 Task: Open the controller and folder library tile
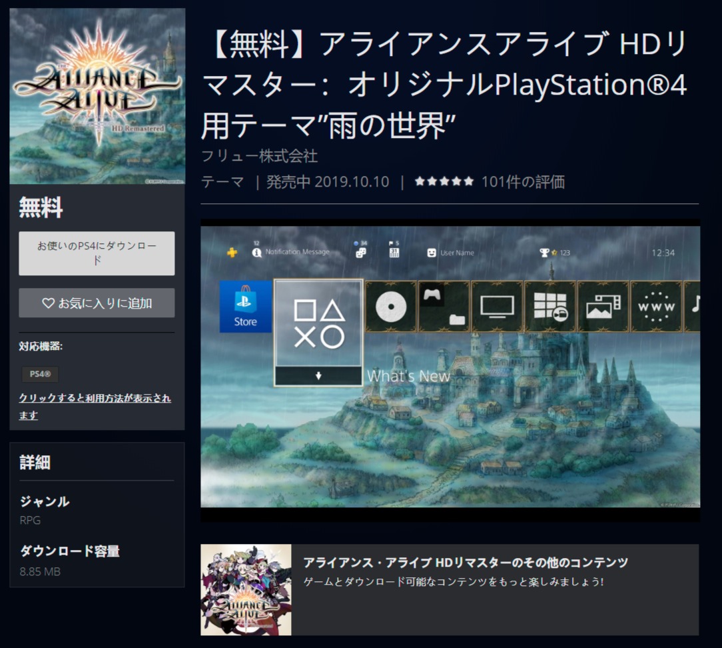444,307
